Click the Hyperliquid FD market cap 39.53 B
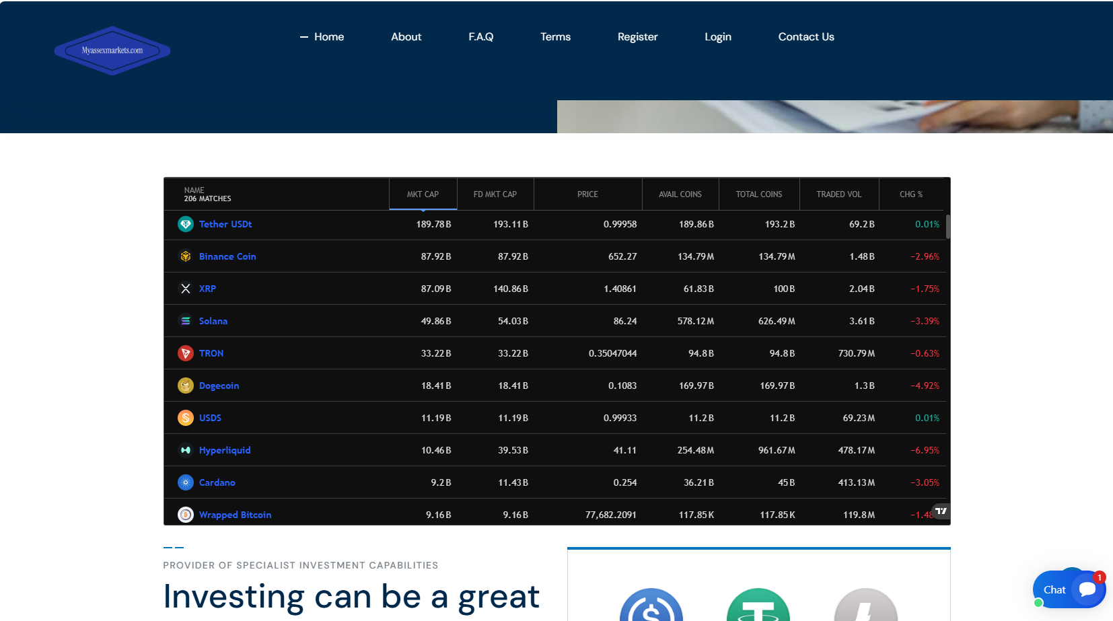Image resolution: width=1113 pixels, height=621 pixels. coord(513,450)
